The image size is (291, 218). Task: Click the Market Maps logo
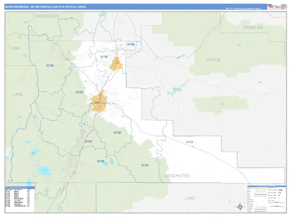274,7
